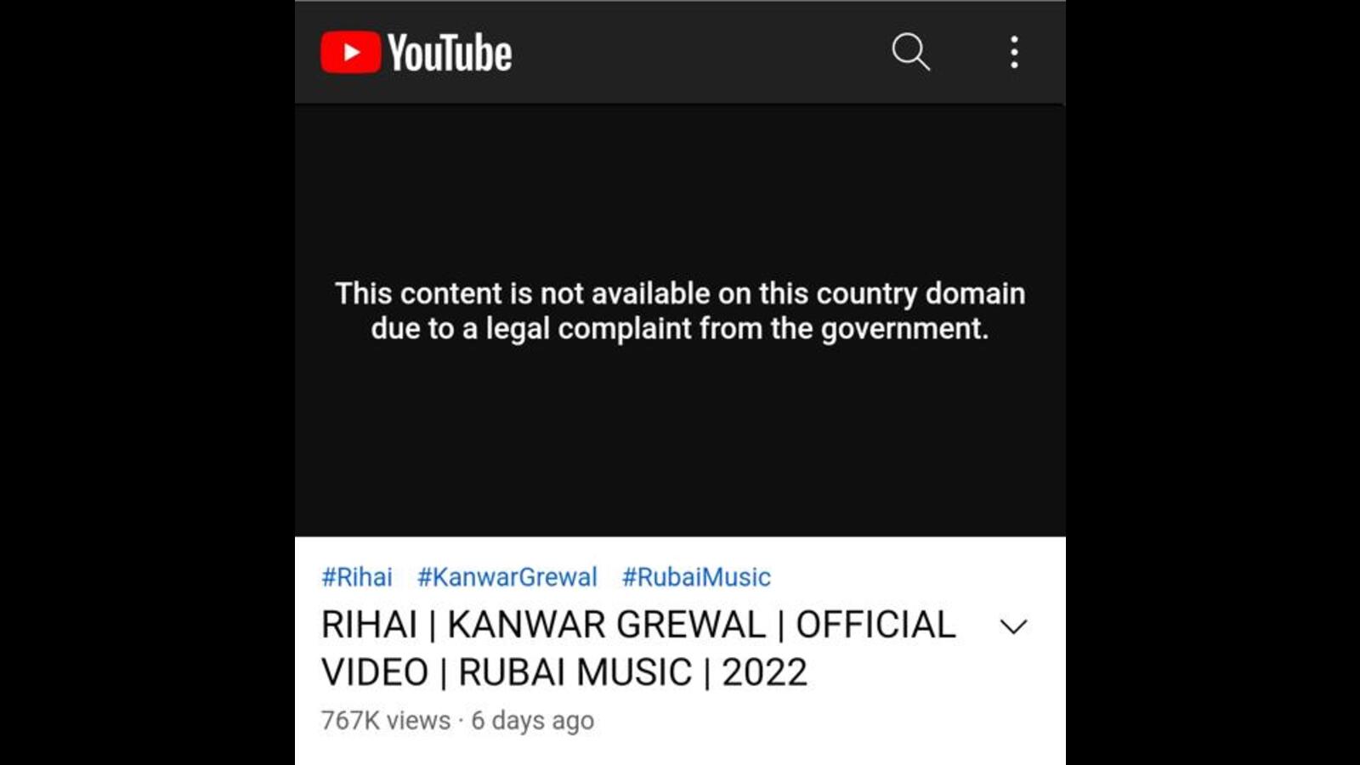Click header gap between search and menu icons
This screenshot has height=765, width=1360.
point(969,52)
